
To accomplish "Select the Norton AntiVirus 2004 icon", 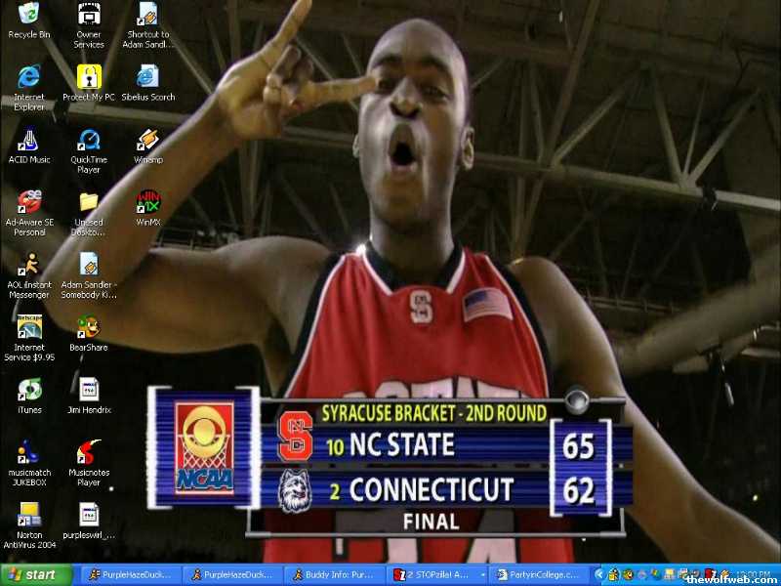I will point(29,515).
